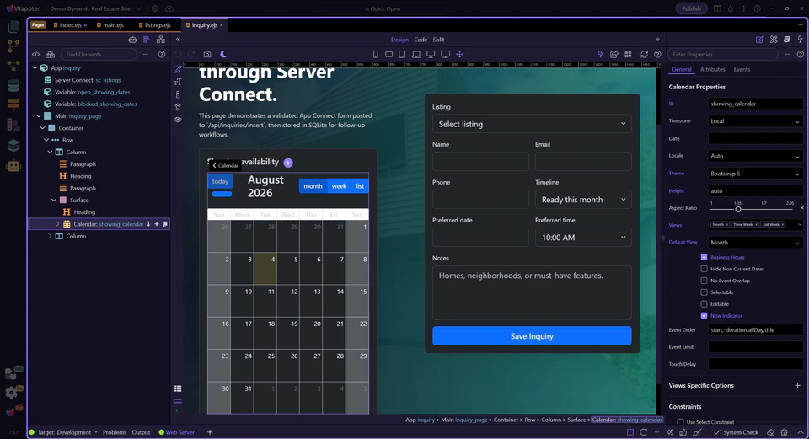Open the Default View dropdown set to Month
The image size is (809, 439).
click(x=755, y=243)
